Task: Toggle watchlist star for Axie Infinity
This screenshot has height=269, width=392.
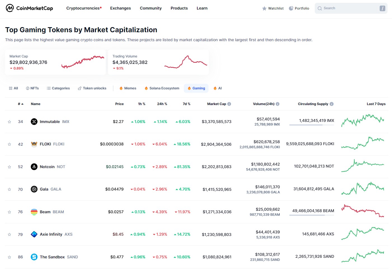Action: point(10,235)
